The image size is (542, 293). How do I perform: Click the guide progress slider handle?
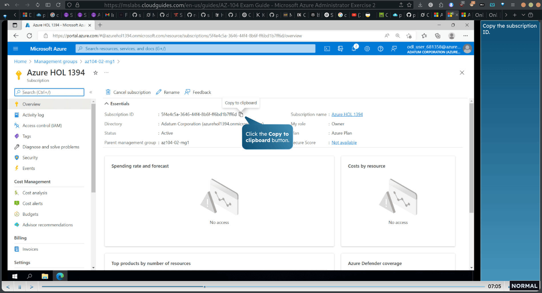(x=204, y=286)
